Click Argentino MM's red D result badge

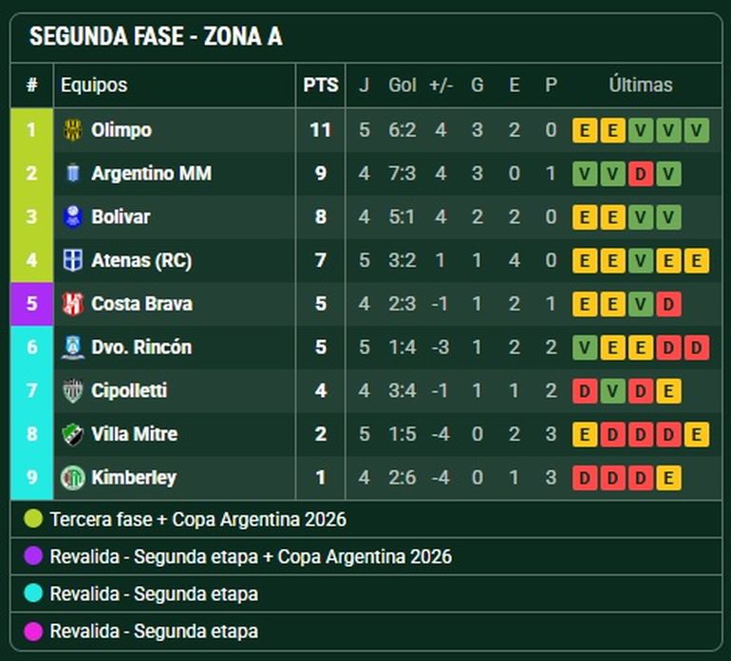coord(641,174)
